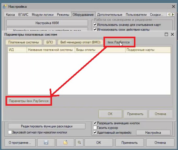Click the right tab scroll arrow
This screenshot has width=178, height=150.
(173, 14)
